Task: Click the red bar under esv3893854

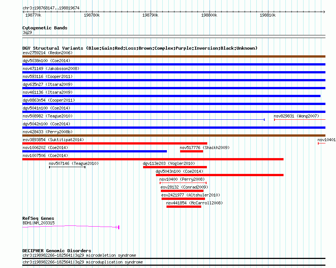Action: click(115, 143)
